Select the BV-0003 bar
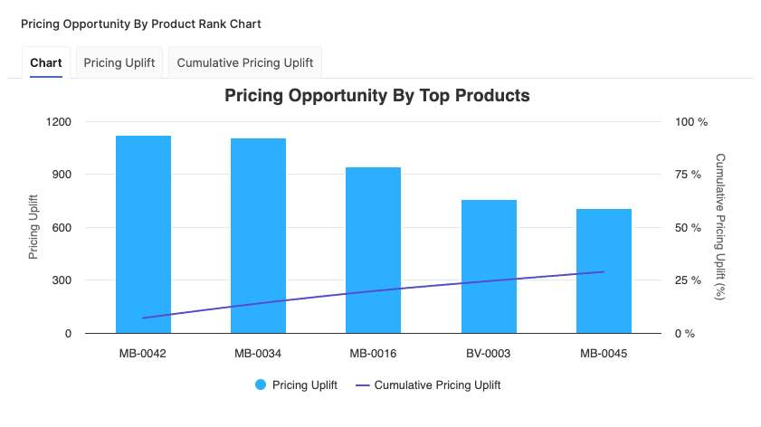 (489, 266)
